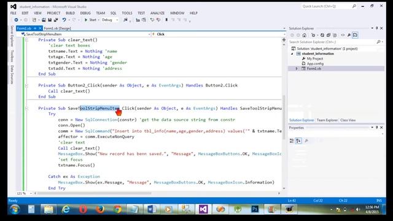
Task: Select My Project in Solution Explorer
Action: coord(315,59)
